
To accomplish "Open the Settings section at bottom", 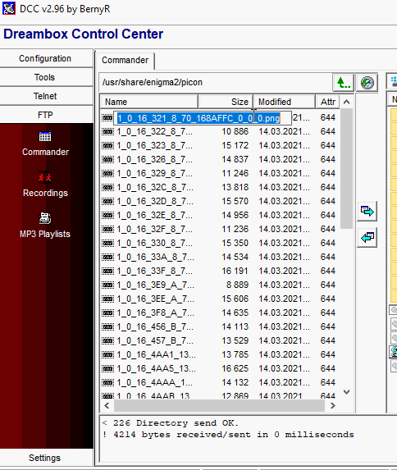I will coord(45,458).
